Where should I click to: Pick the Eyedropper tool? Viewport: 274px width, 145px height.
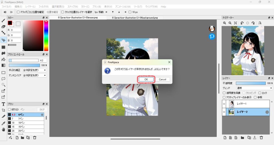click(x=3, y=123)
